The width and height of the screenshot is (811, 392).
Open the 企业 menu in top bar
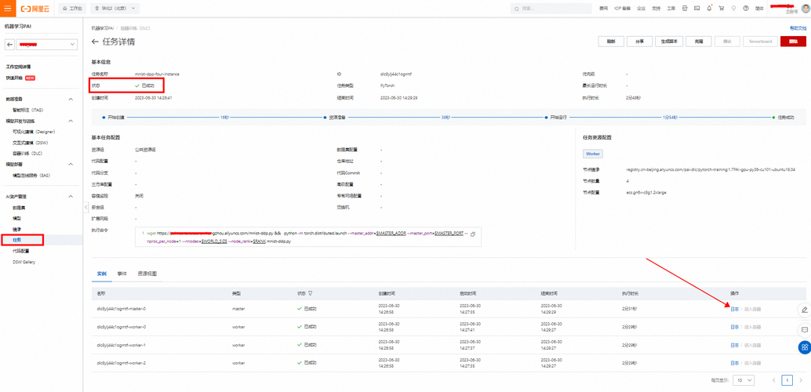pos(642,9)
